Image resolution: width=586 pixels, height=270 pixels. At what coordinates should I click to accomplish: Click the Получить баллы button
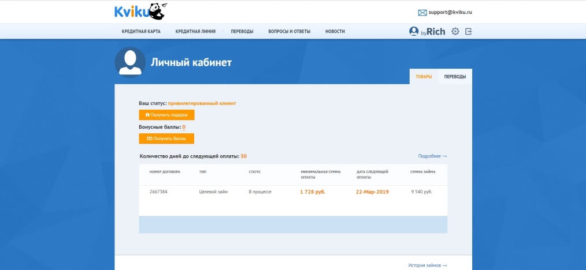(166, 138)
